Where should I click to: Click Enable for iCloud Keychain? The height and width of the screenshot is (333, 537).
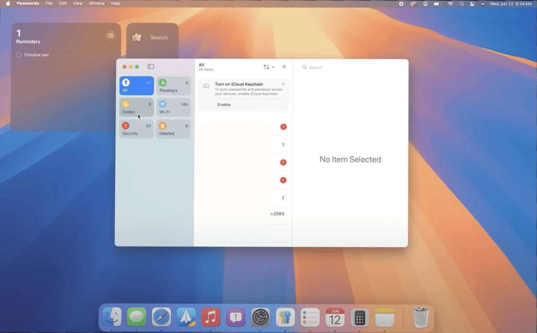click(x=224, y=104)
